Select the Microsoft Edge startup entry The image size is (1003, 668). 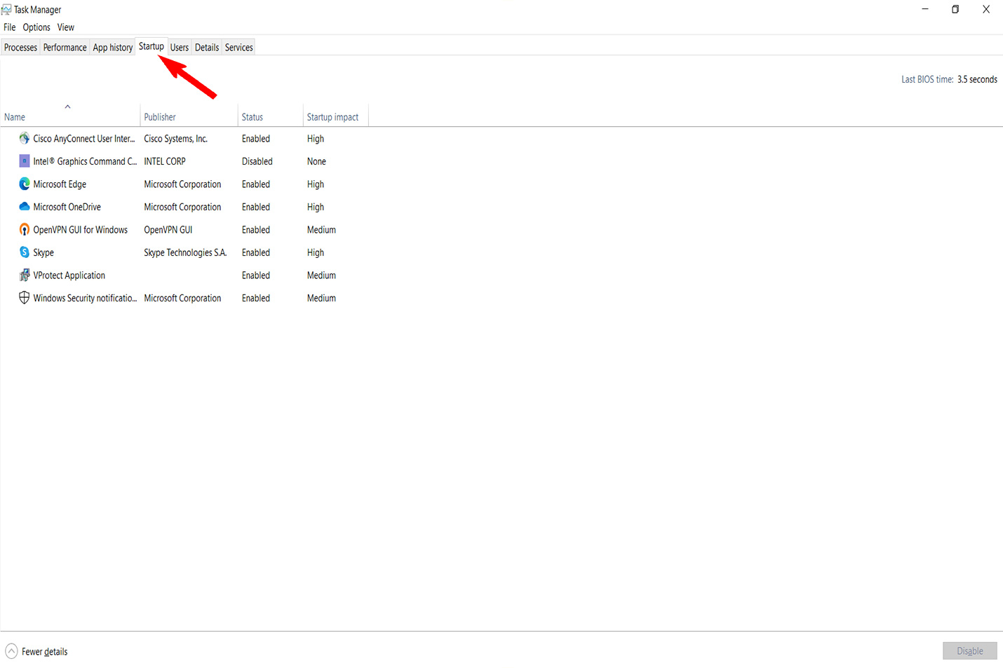[x=184, y=184]
